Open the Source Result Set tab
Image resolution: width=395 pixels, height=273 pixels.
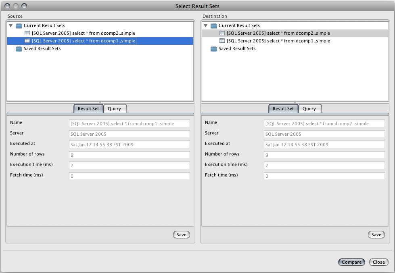(x=88, y=109)
